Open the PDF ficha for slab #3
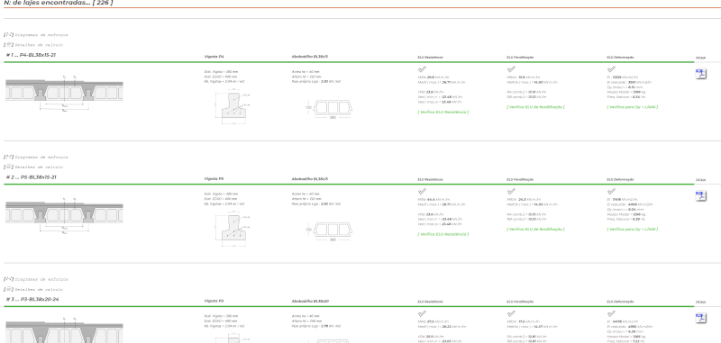 701,318
